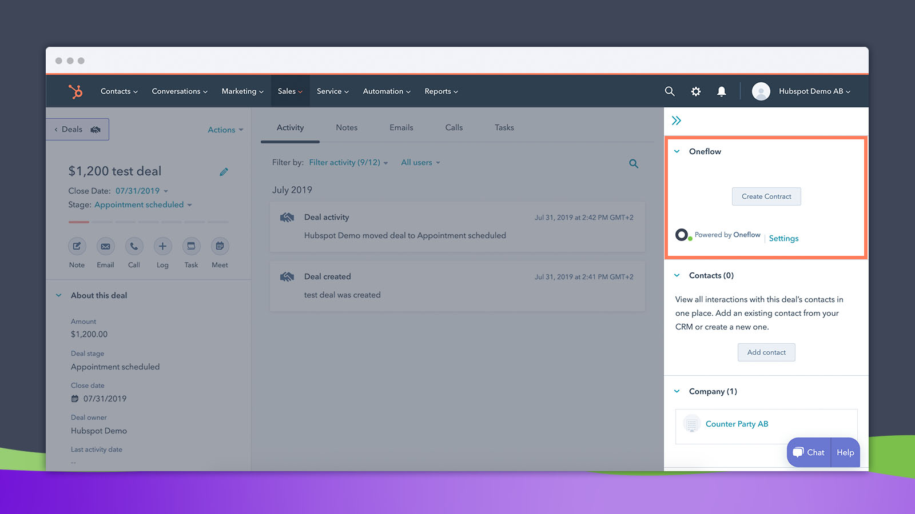
Task: Collapse the About this deal section
Action: point(58,295)
